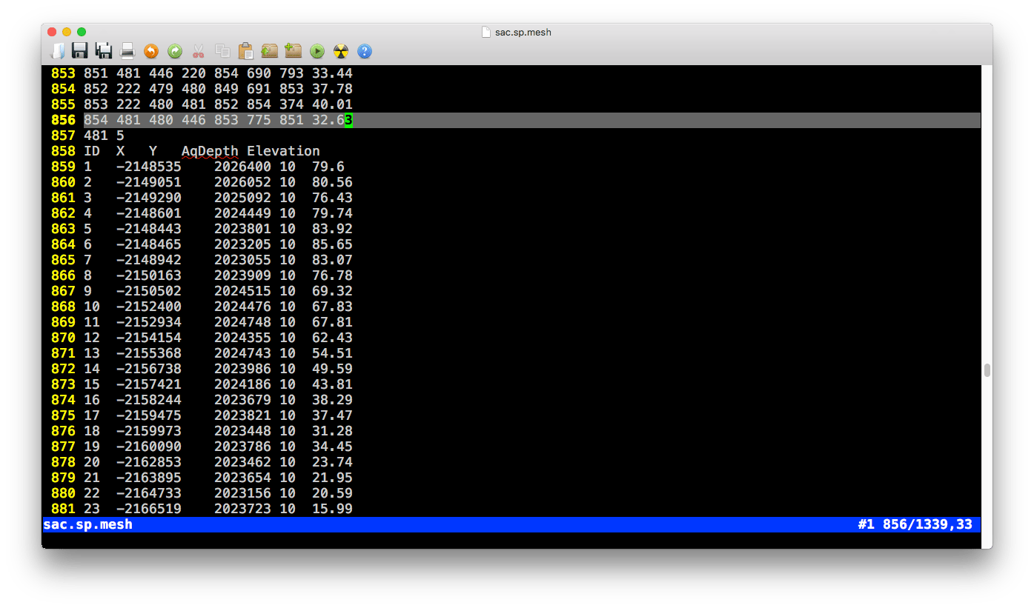1034x608 pixels.
Task: Open help via blue question mark icon
Action: pyautogui.click(x=365, y=51)
